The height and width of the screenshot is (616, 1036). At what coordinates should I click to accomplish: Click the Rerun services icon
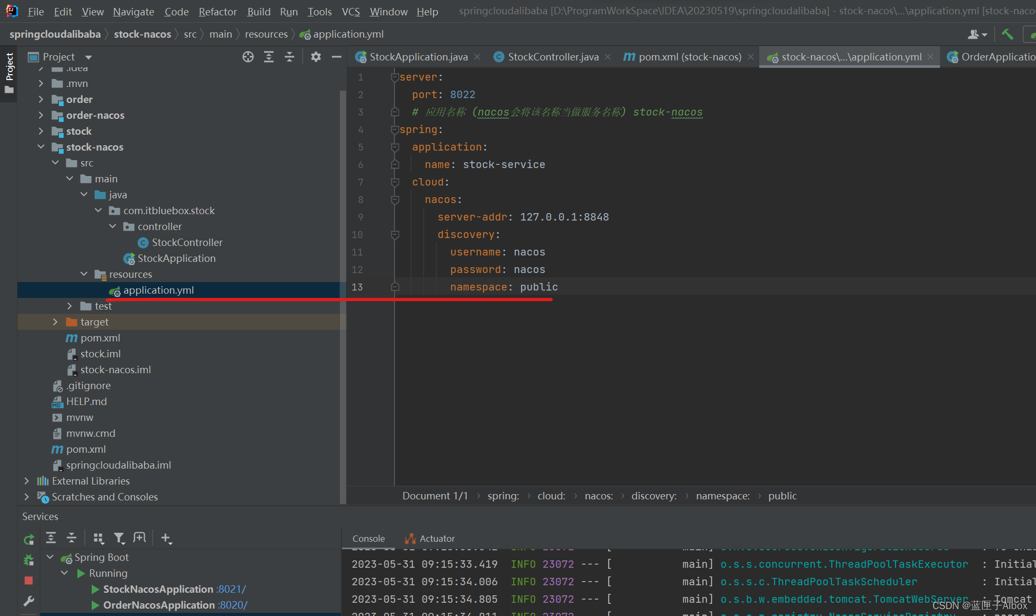tap(29, 540)
